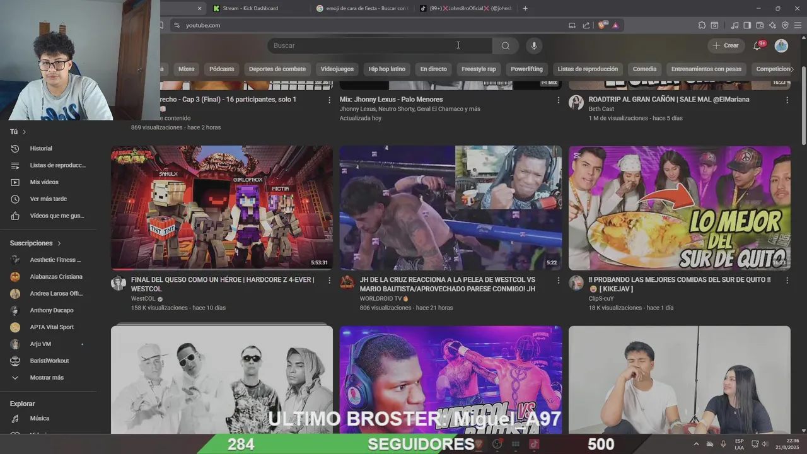Open Ver más tarde in the sidebar

(48, 199)
